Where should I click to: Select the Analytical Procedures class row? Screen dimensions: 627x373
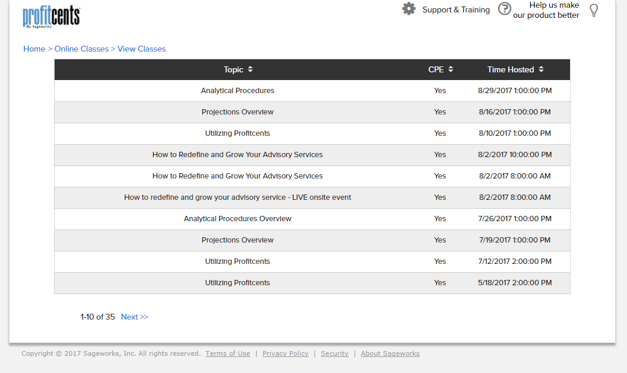(312, 91)
